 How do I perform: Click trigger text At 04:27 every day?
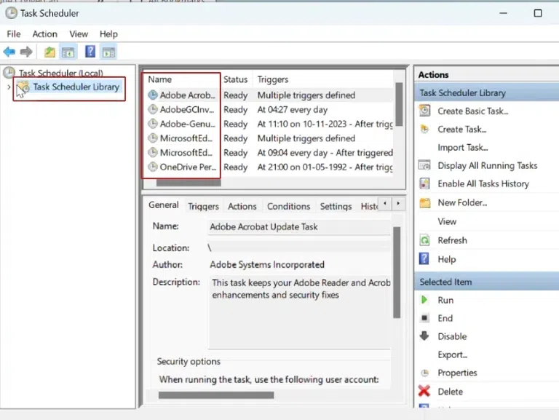click(x=293, y=109)
